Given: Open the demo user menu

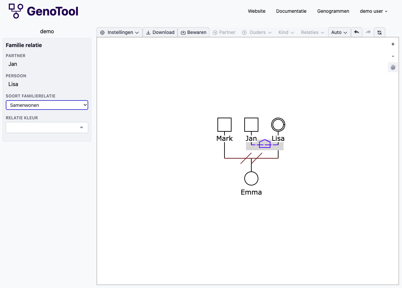Looking at the screenshot, I should 373,11.
